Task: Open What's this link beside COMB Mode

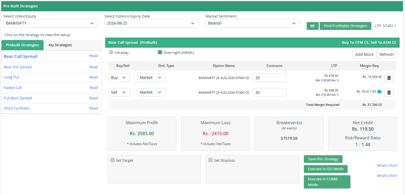Action: click(387, 176)
